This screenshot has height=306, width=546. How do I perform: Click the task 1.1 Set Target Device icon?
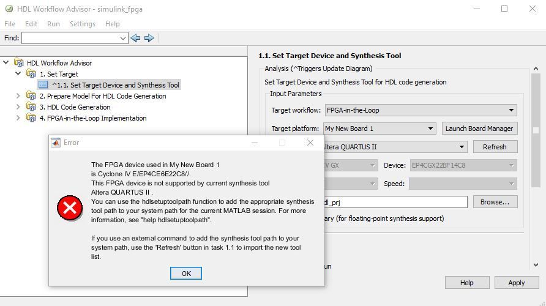[43, 85]
